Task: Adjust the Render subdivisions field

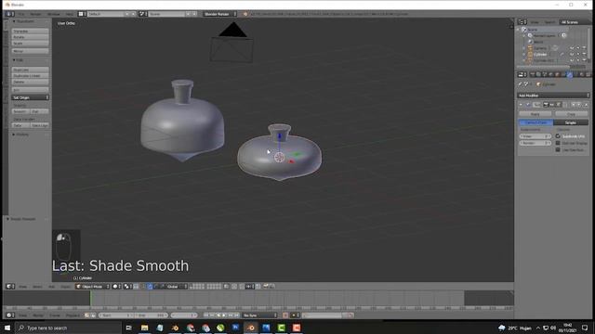Action: click(535, 143)
